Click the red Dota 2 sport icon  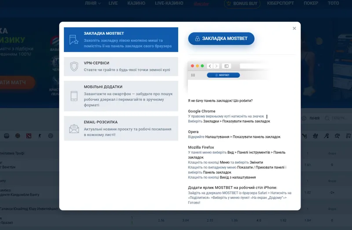click(x=29, y=136)
